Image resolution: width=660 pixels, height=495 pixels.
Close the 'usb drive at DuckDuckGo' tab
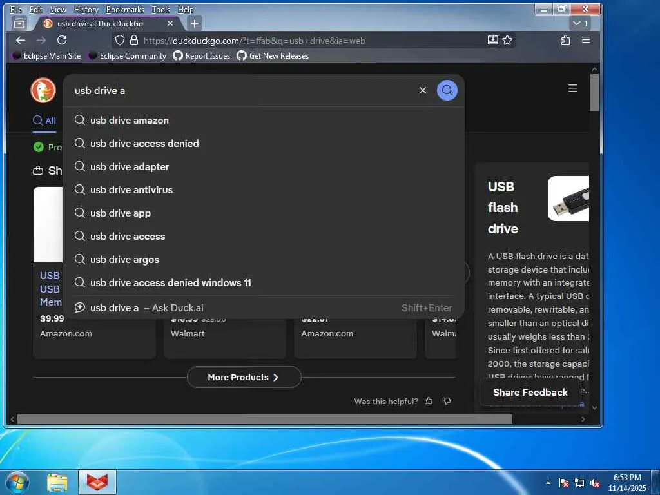(170, 24)
